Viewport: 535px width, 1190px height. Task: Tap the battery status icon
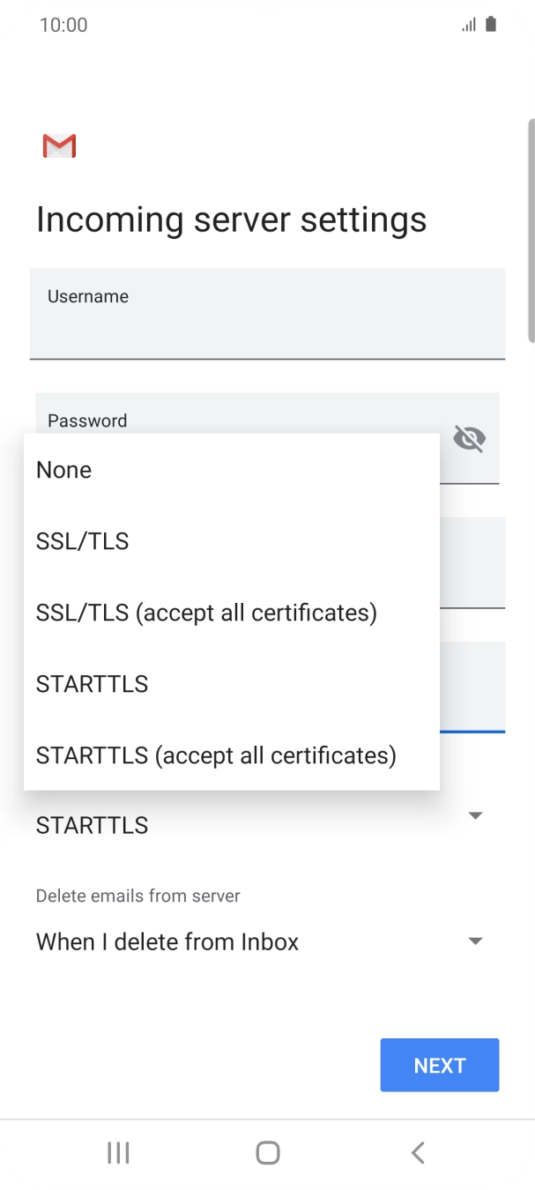(491, 25)
